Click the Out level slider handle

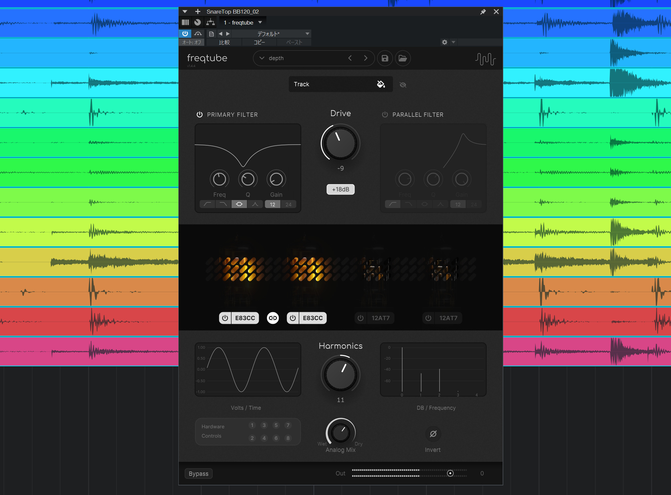coord(450,473)
